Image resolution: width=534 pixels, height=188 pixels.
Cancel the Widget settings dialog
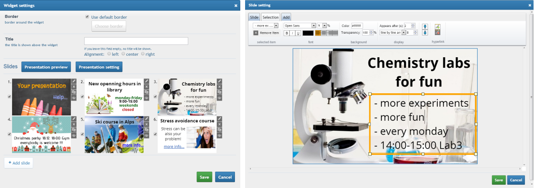click(x=225, y=177)
